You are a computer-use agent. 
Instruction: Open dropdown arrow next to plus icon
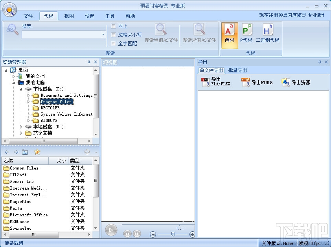[x=96, y=152]
